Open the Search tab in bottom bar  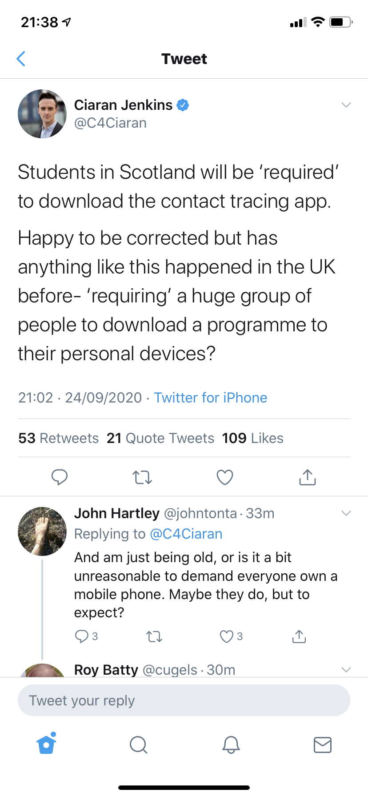tap(138, 744)
